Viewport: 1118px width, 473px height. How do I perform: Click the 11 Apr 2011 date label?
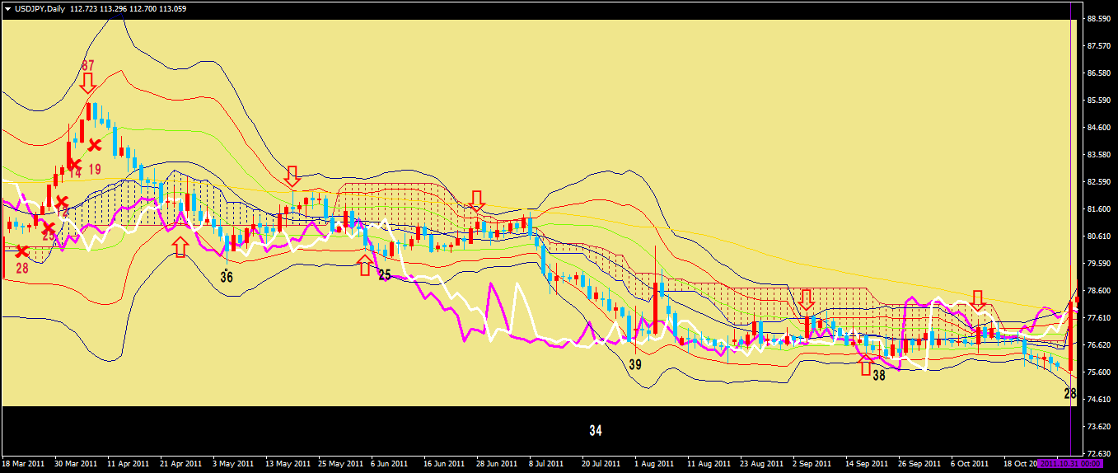129,464
